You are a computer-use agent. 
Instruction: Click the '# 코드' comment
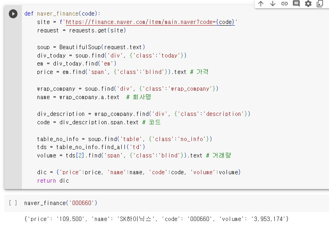[151, 122]
